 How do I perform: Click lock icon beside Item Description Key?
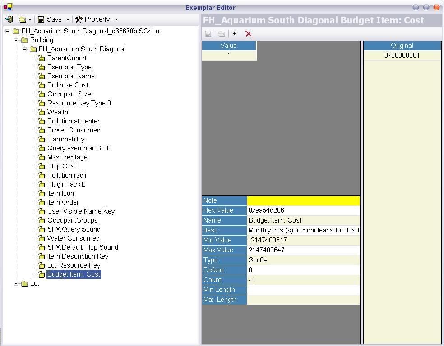click(x=42, y=257)
